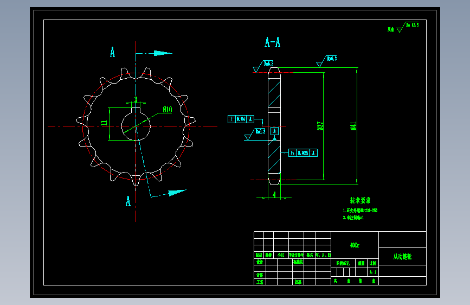Select technical requirement line 2 text
The width and height of the screenshot is (470, 305).
click(x=353, y=217)
